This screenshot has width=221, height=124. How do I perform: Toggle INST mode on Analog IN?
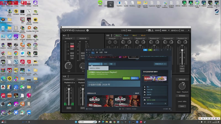(72, 49)
